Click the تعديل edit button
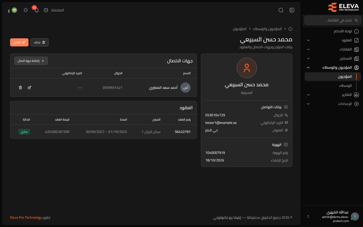 (19, 42)
